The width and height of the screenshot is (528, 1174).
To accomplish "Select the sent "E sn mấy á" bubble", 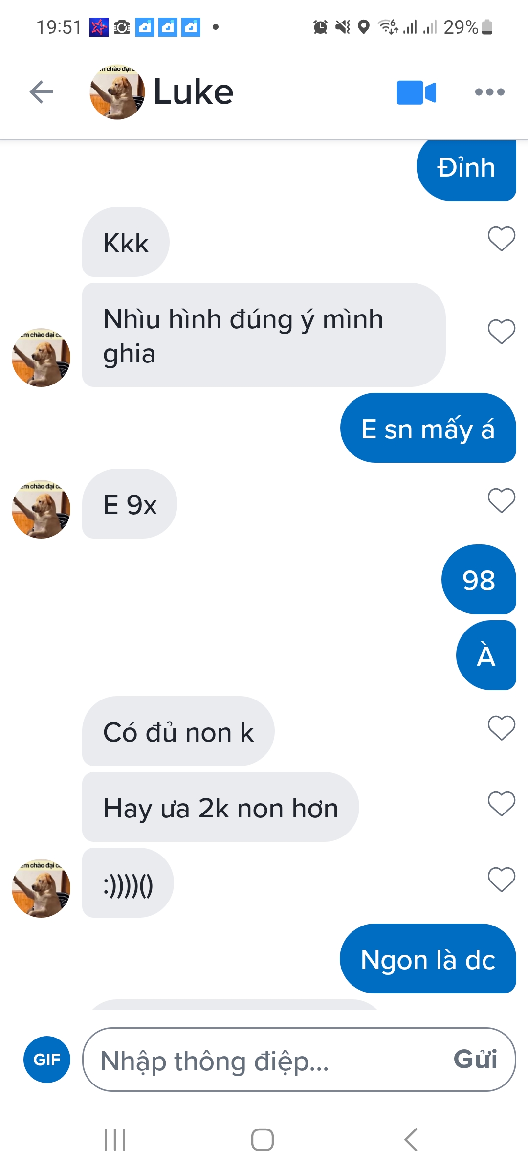I will [x=428, y=428].
